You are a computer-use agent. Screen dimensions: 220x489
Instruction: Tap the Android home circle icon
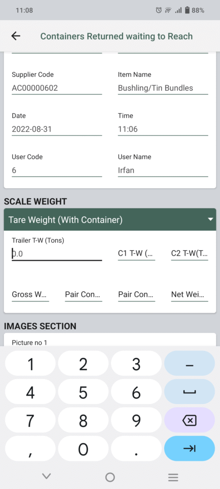[110, 477]
